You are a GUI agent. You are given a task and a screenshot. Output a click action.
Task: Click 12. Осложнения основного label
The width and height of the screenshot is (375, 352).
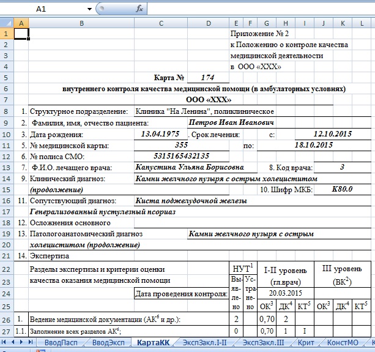[x=64, y=223]
